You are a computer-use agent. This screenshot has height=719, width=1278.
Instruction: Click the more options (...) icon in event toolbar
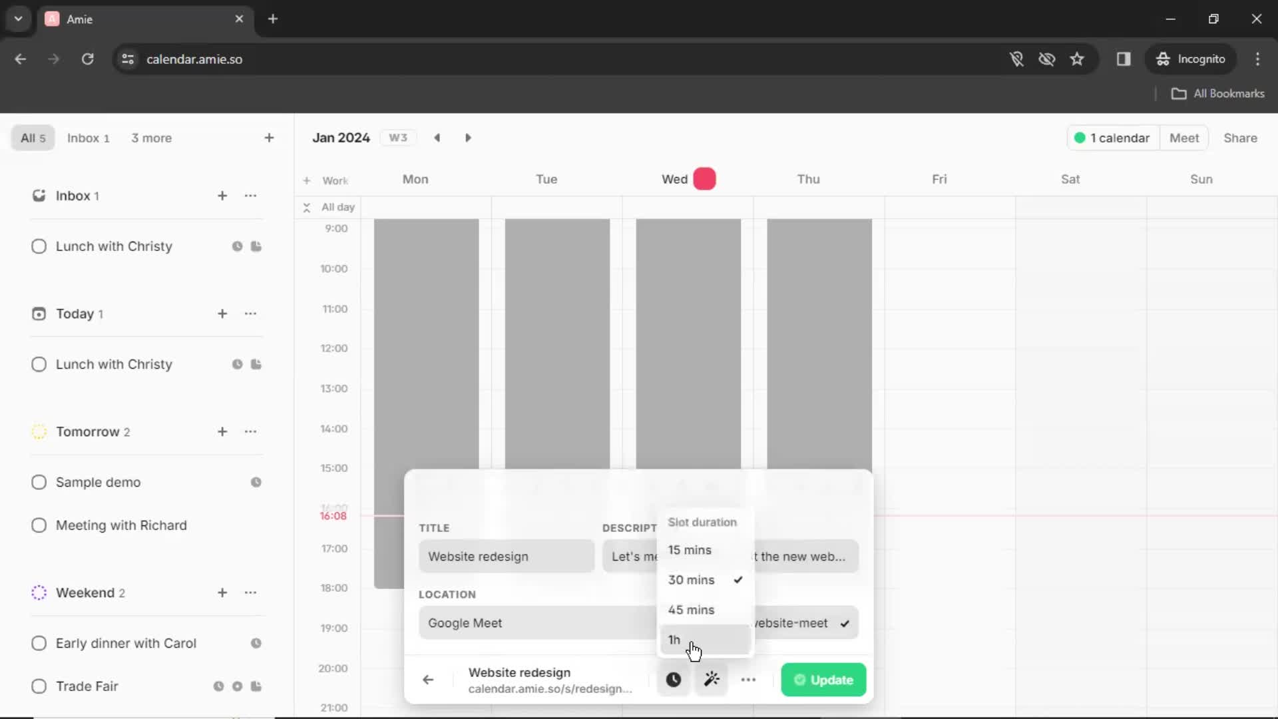[749, 680]
